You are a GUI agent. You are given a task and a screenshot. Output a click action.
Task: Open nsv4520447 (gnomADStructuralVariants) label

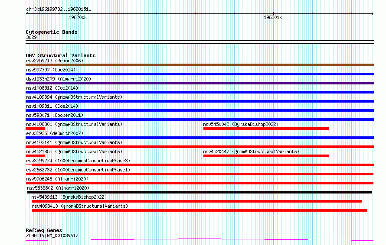click(251, 152)
